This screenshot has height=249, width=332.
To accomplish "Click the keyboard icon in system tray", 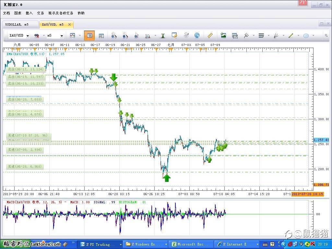I will tap(265, 244).
